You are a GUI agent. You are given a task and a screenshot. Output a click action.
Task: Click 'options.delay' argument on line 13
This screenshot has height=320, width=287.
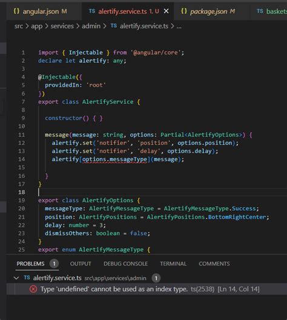(x=190, y=151)
